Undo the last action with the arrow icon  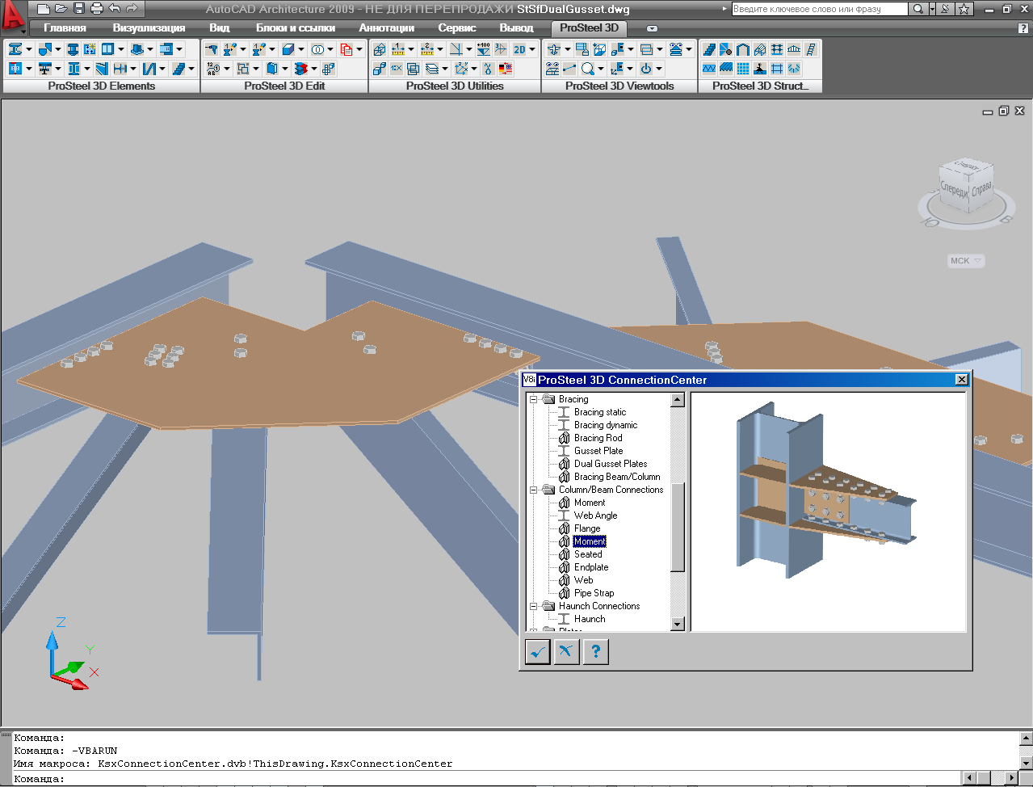[x=114, y=9]
